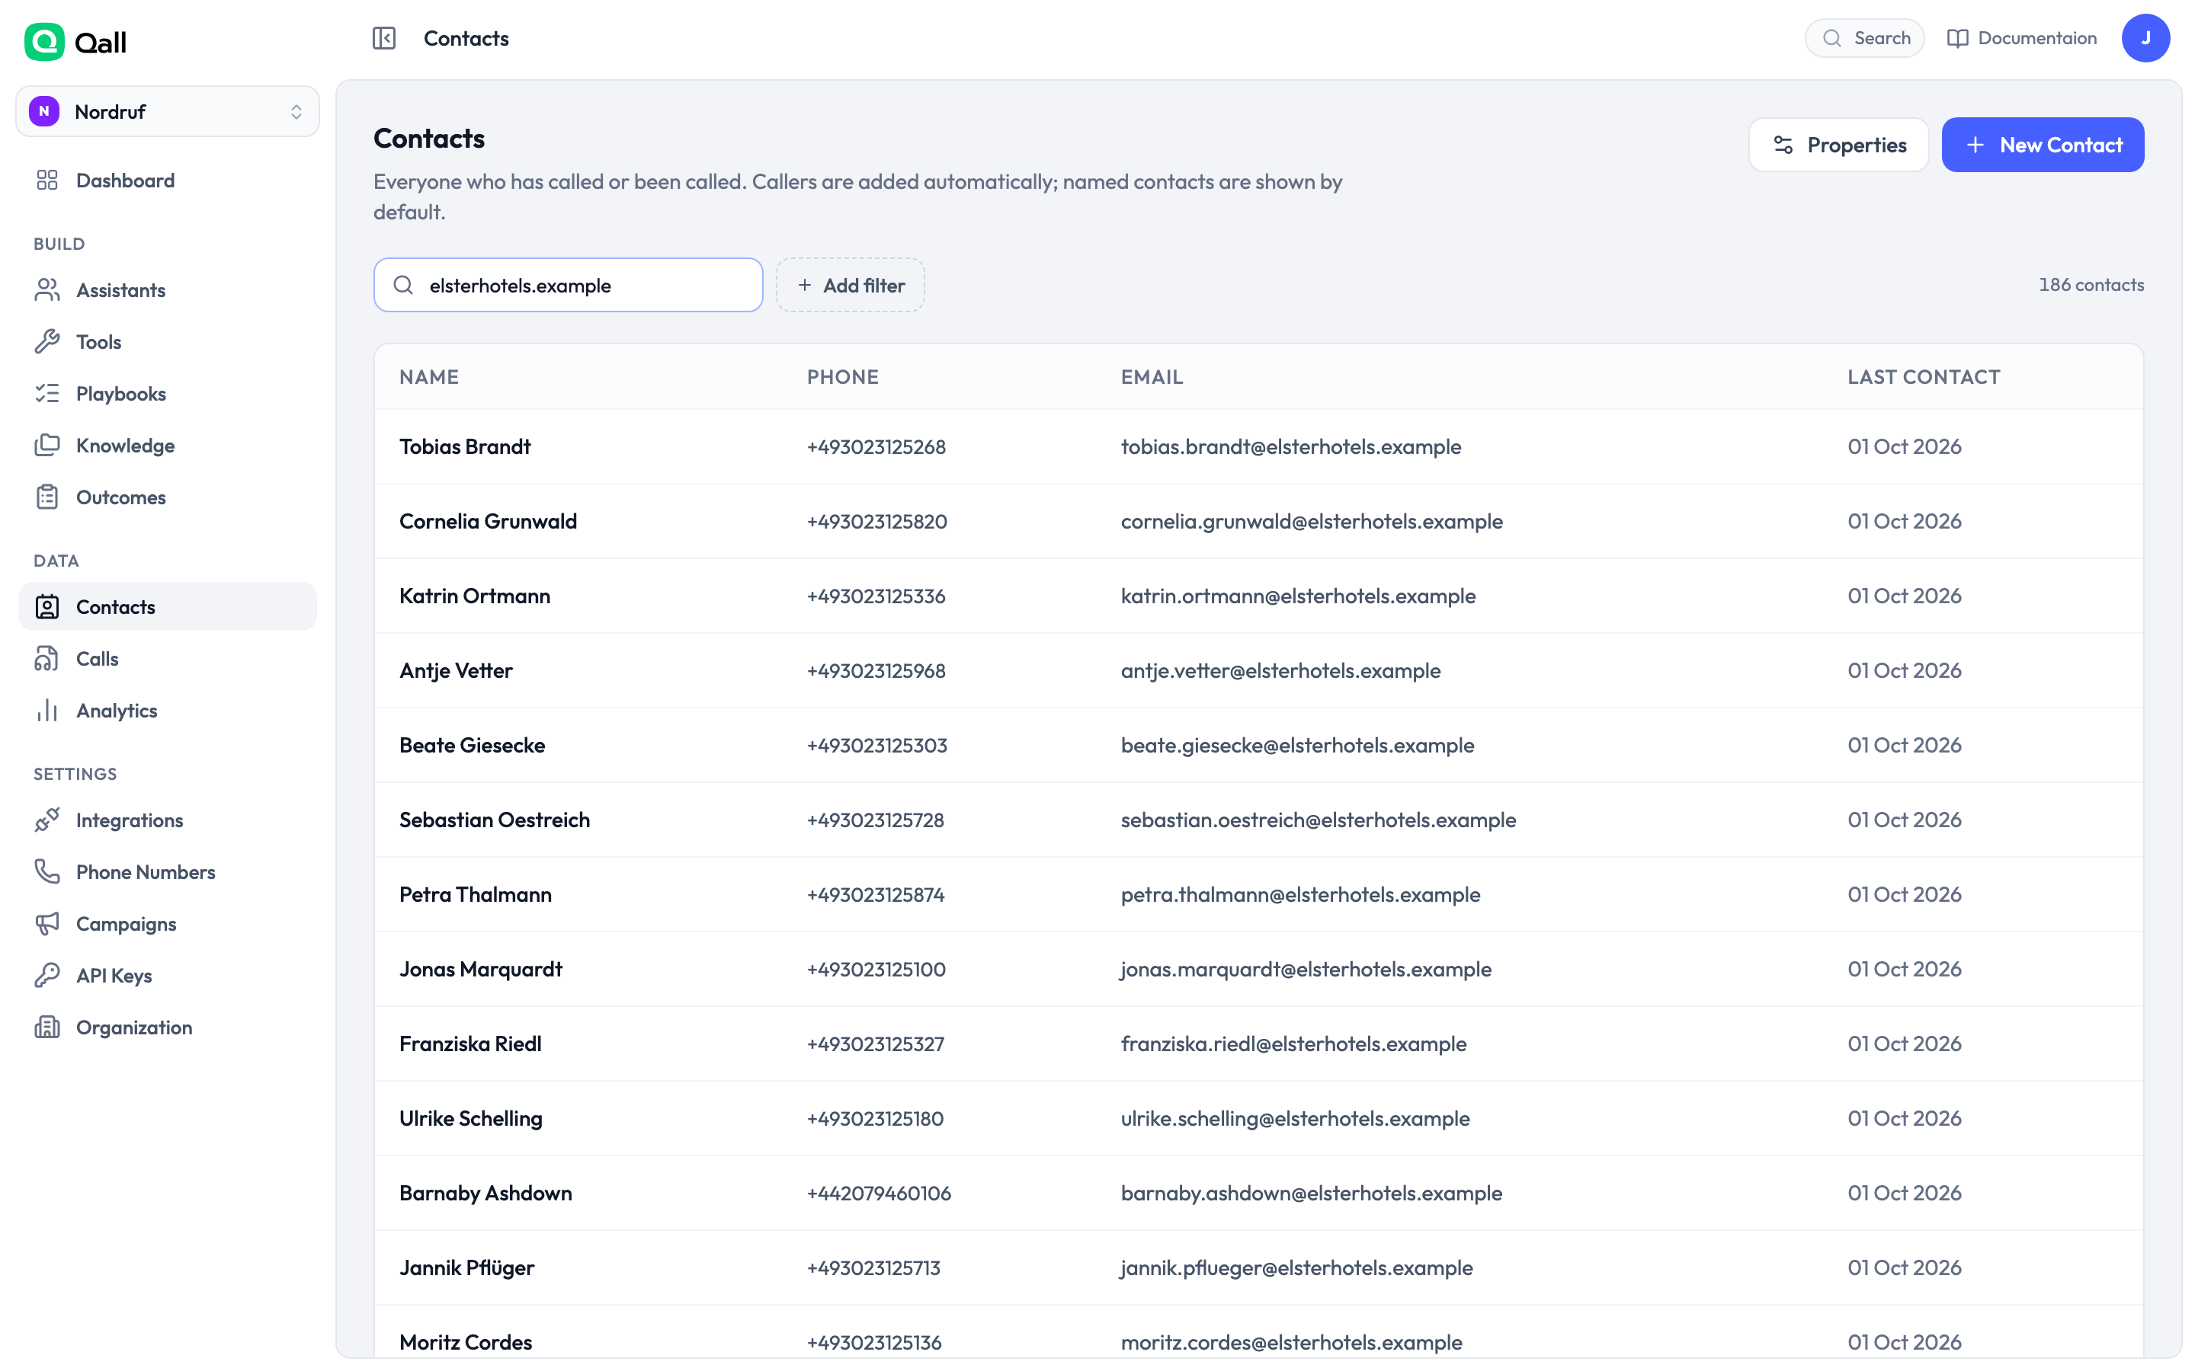Click the Qall logo icon
Screen dimensions: 2195x1371
pyautogui.click(x=43, y=42)
